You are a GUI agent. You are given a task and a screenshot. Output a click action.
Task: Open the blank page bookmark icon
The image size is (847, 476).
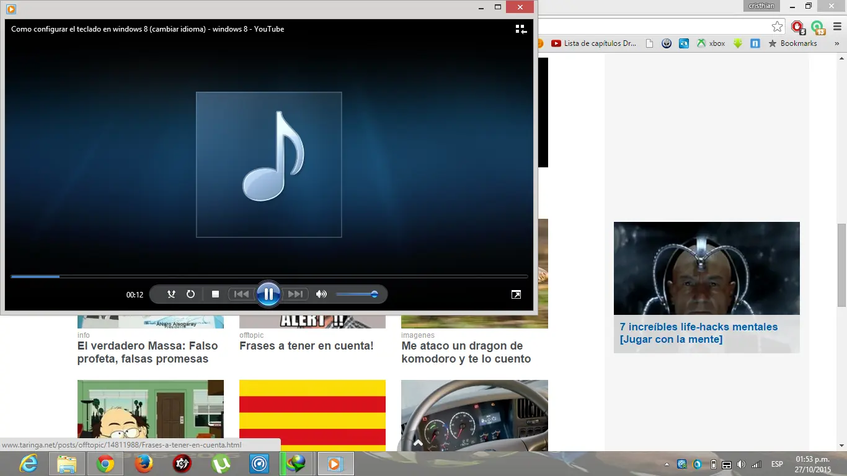[649, 43]
